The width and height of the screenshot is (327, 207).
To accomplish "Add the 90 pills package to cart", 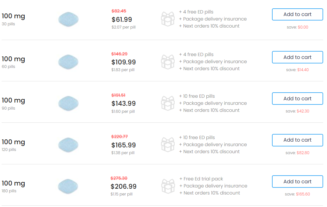I will point(297,99).
